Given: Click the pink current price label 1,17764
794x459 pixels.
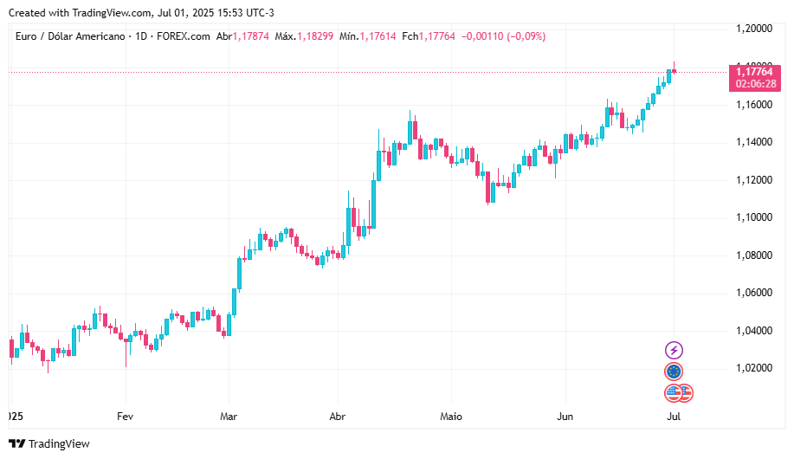Looking at the screenshot, I should pos(755,72).
